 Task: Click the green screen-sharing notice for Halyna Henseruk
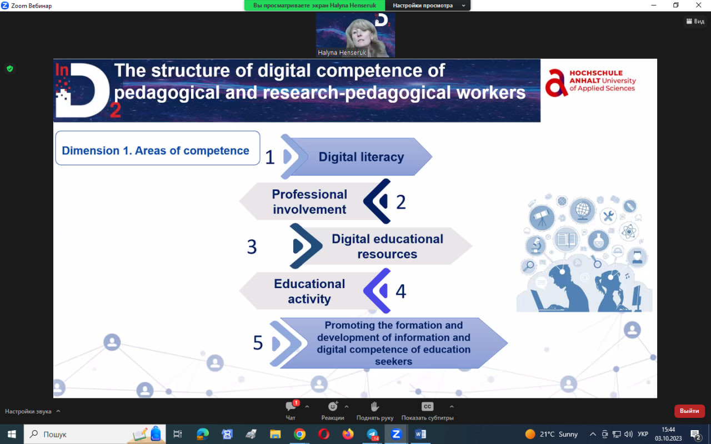click(314, 6)
